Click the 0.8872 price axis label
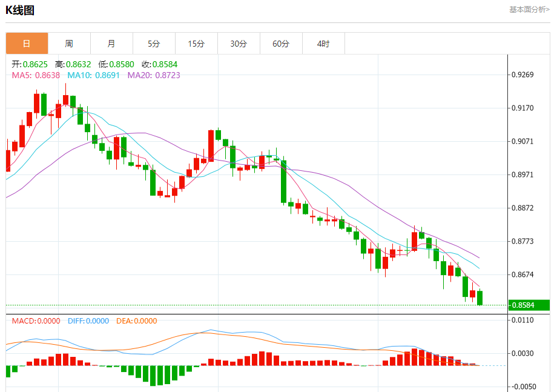This screenshot has height=392, width=557. pos(522,208)
